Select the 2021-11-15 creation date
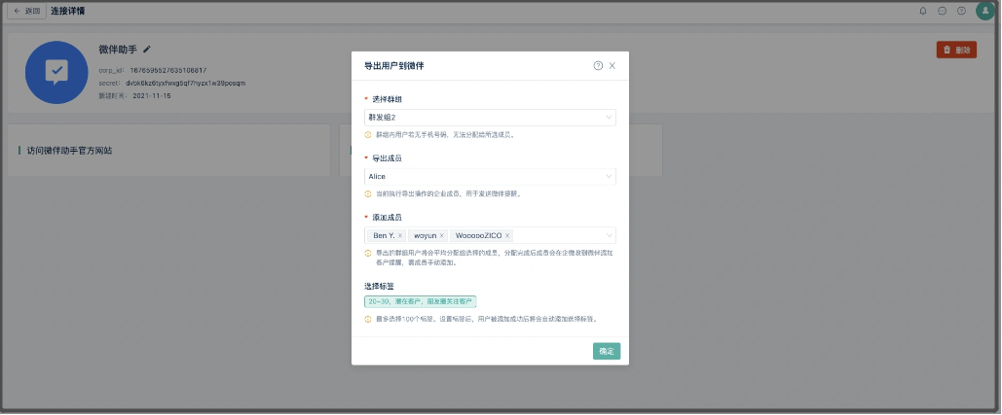 pos(152,95)
